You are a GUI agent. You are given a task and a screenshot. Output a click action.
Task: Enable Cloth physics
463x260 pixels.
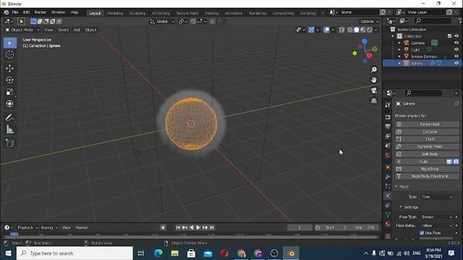point(427,139)
